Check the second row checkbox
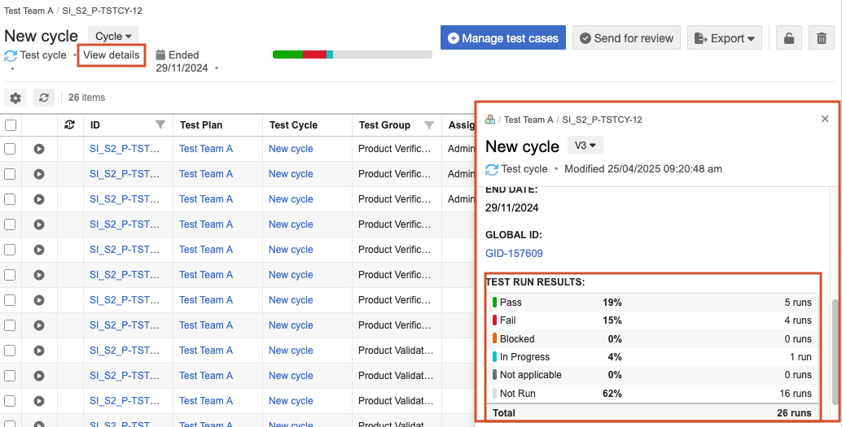 pos(11,174)
